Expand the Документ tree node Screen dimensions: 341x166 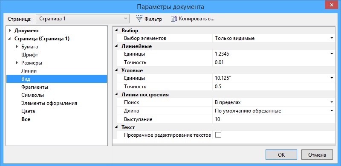10,31
